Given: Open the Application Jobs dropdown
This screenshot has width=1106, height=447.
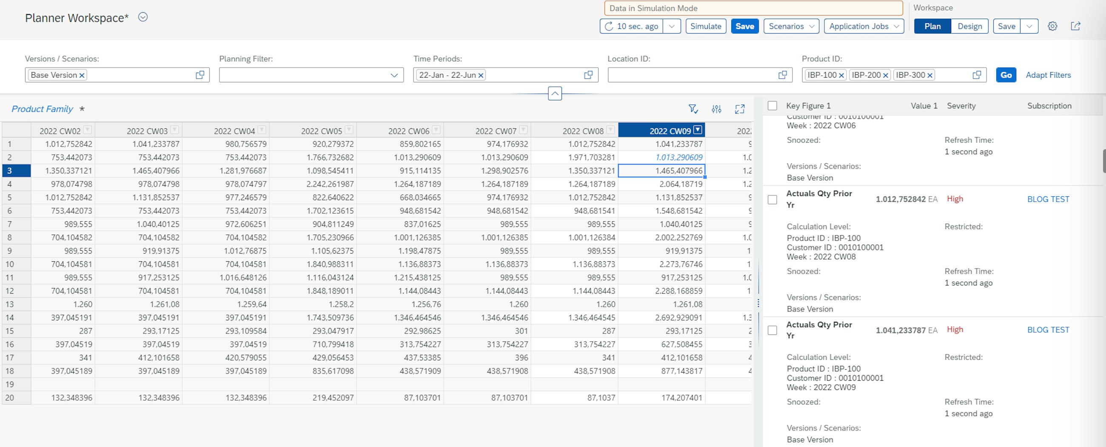Looking at the screenshot, I should click(x=864, y=26).
